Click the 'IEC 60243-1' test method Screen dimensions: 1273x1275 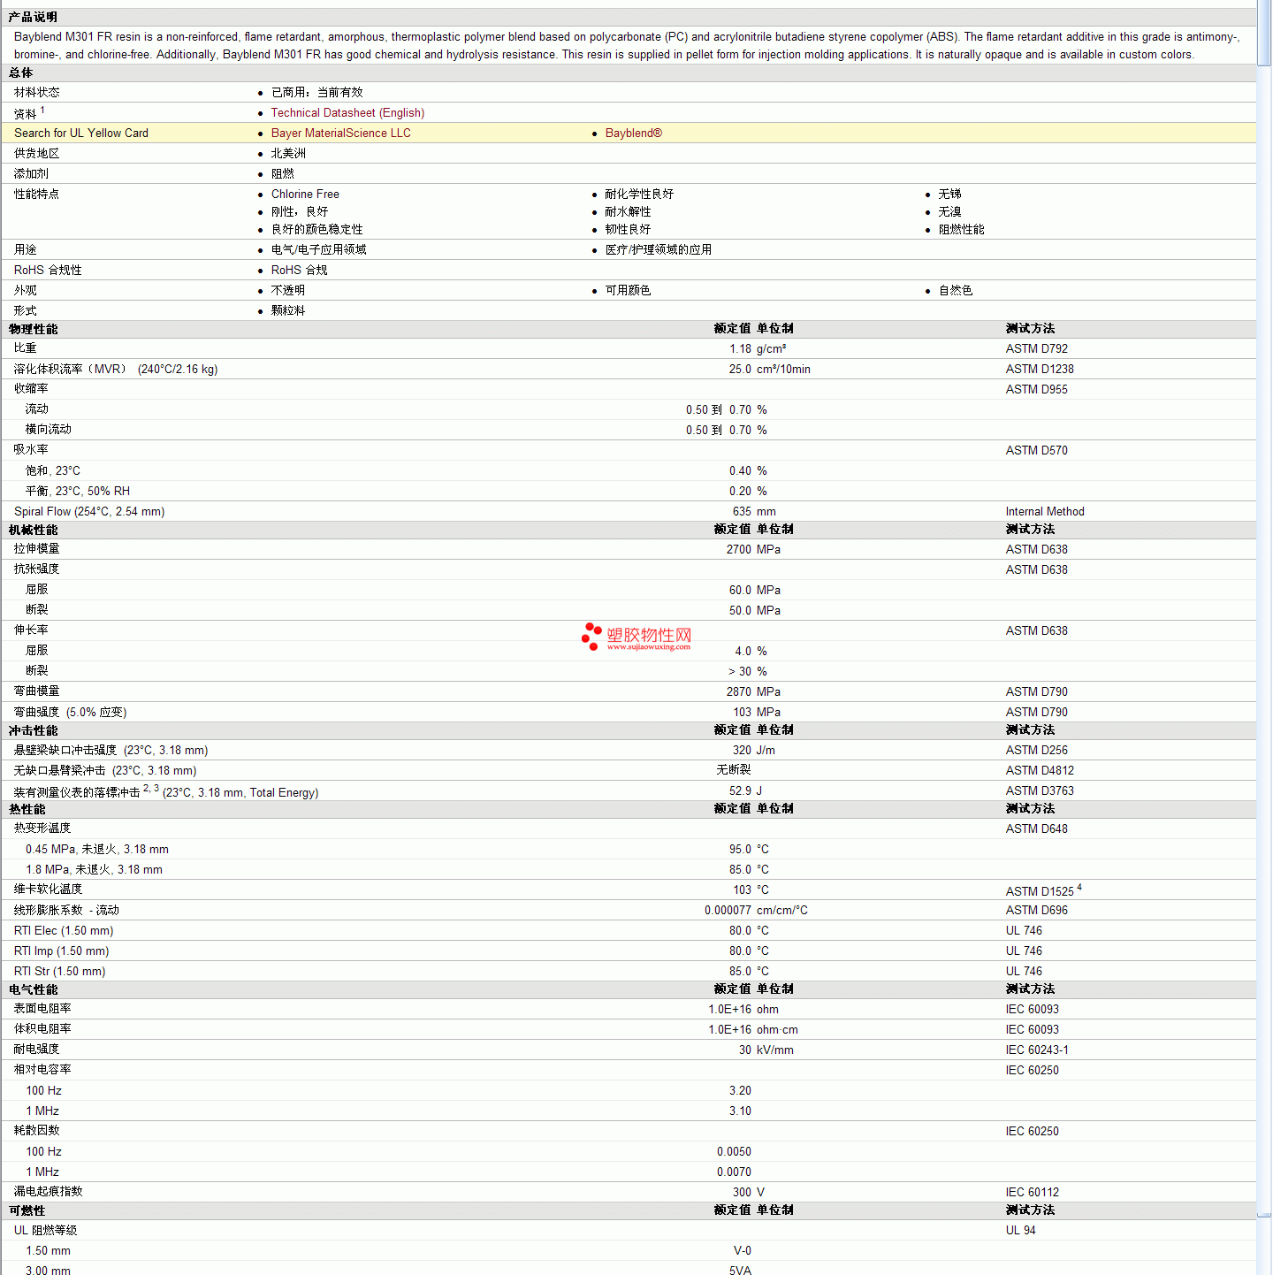[1037, 1050]
